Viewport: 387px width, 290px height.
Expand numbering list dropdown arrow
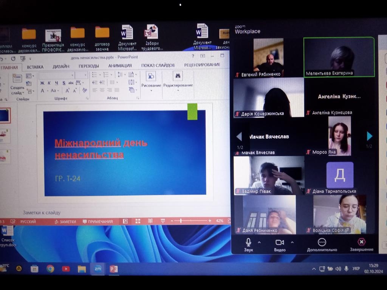point(111,74)
